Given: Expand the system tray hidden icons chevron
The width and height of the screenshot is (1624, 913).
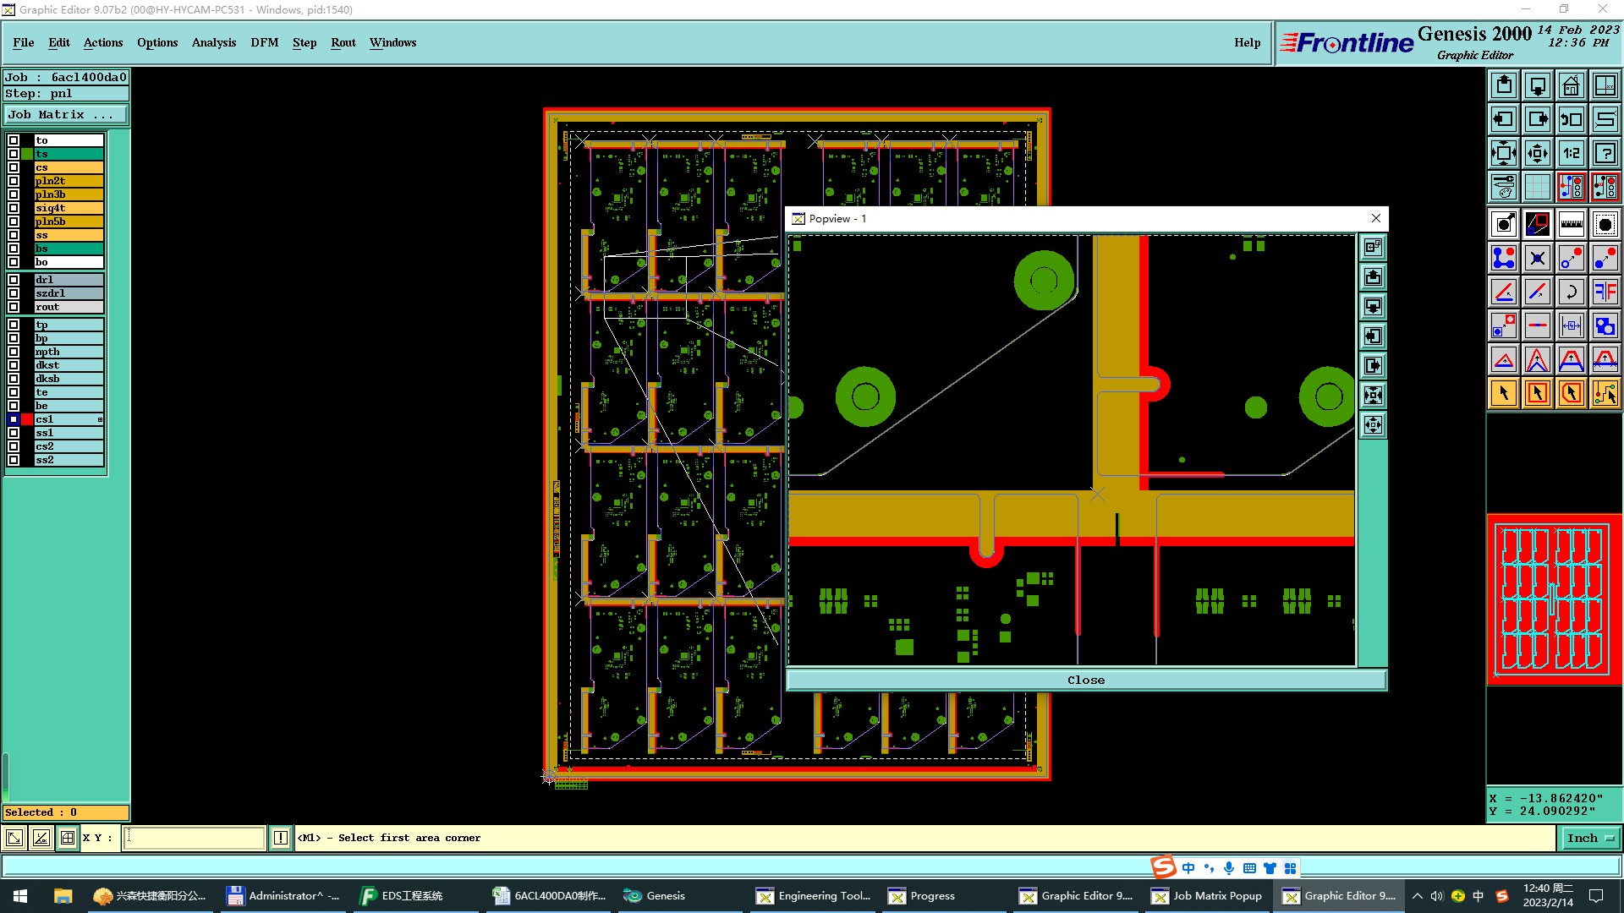Looking at the screenshot, I should pos(1418,896).
